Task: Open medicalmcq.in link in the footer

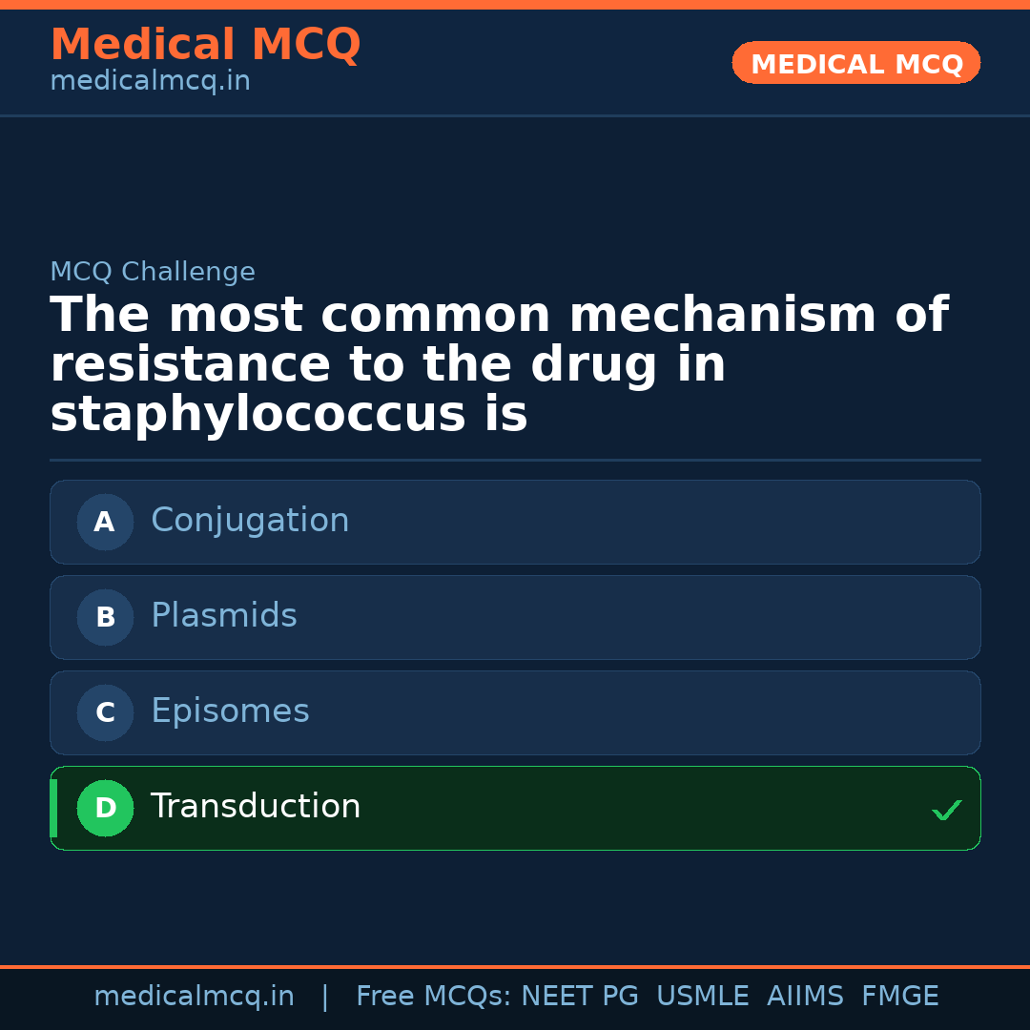Action: 194,997
